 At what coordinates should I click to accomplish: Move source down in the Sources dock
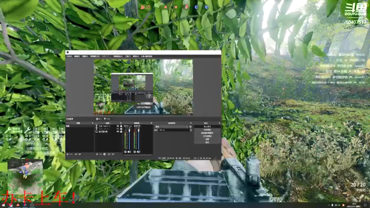[113, 154]
